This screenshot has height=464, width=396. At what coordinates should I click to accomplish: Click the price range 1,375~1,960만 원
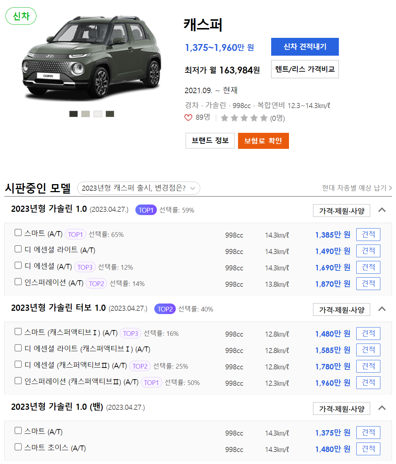pyautogui.click(x=219, y=48)
